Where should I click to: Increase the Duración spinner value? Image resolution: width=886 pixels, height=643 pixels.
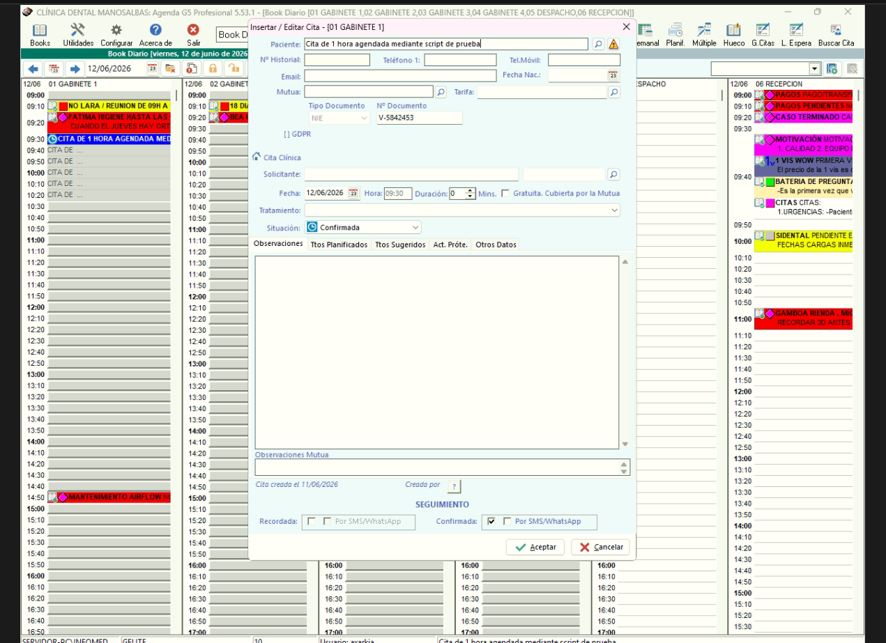tap(471, 191)
